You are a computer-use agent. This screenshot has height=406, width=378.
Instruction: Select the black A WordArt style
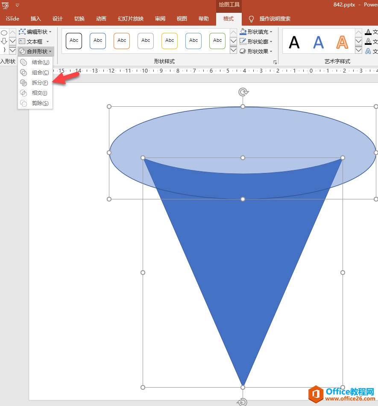[x=294, y=42]
